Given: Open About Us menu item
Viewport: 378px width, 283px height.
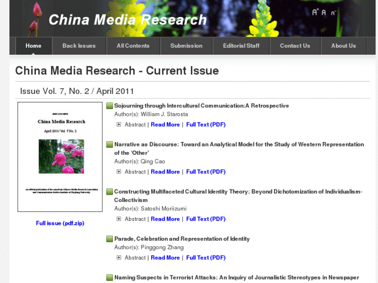Looking at the screenshot, I should [x=344, y=46].
